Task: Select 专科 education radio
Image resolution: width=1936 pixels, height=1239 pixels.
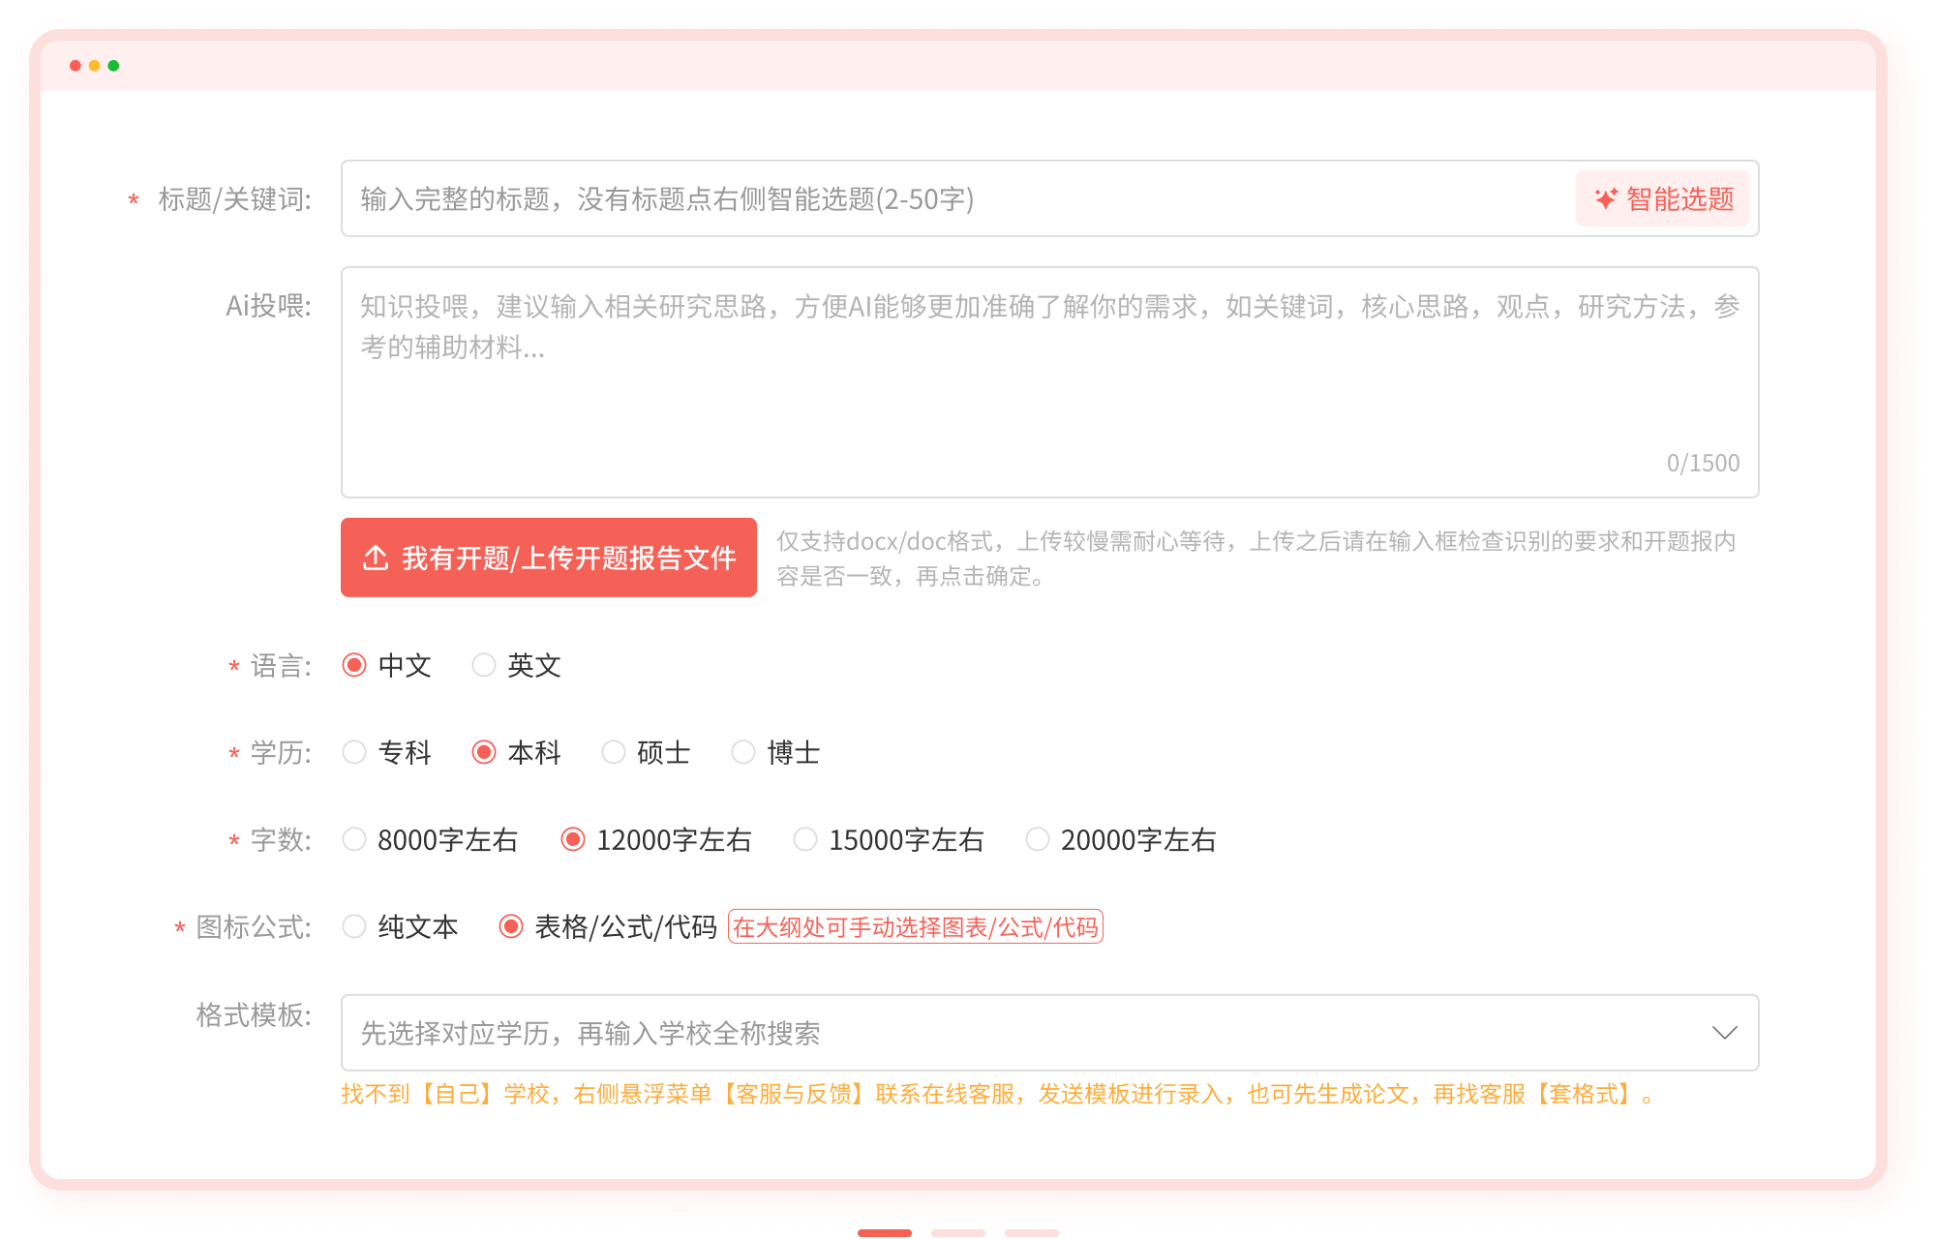Action: pyautogui.click(x=354, y=752)
